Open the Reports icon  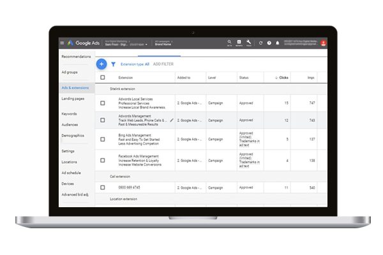(239, 43)
